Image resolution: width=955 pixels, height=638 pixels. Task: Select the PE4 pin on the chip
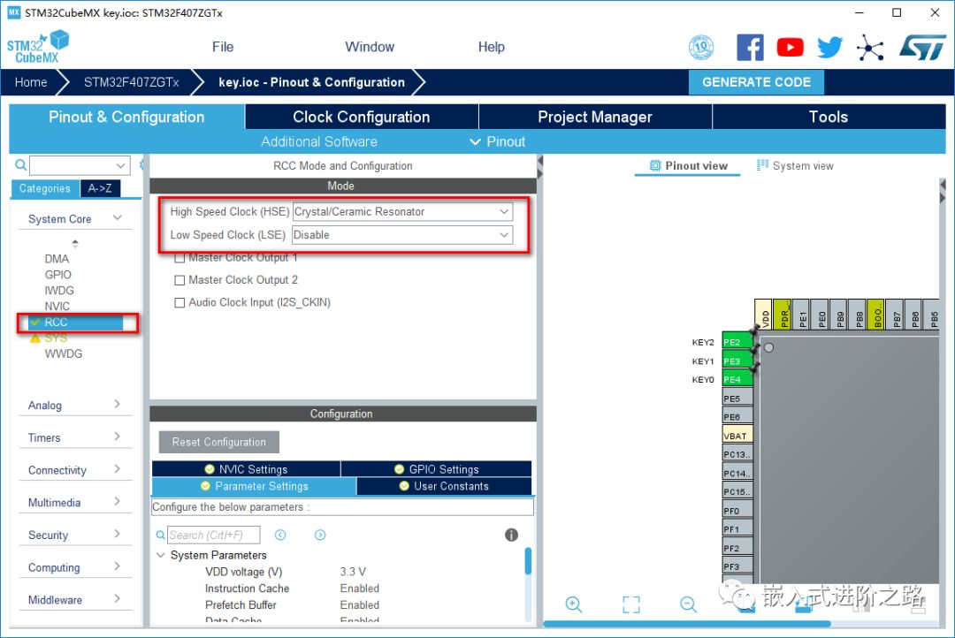[737, 379]
